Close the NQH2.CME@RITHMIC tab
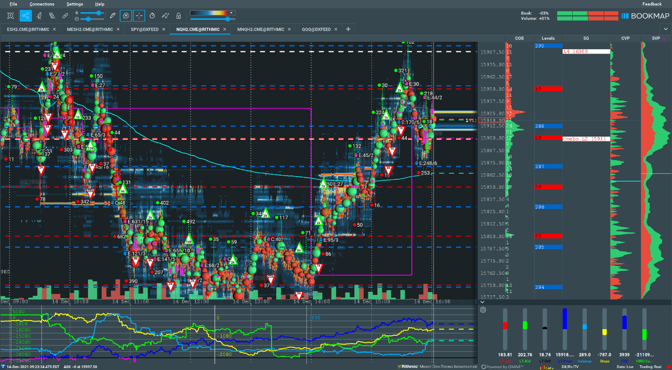This screenshot has height=370, width=672. tap(225, 29)
